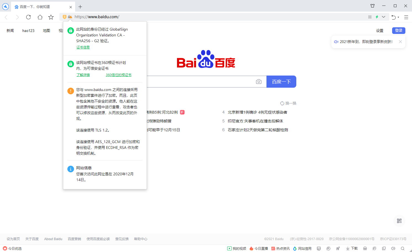Viewport: 412px width, 252px height.
Task: Click the browser logo icon at top left
Action: pyautogui.click(x=6, y=6)
